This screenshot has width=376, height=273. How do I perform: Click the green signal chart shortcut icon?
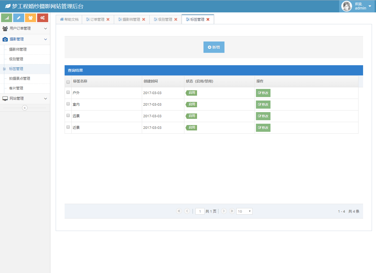click(7, 18)
